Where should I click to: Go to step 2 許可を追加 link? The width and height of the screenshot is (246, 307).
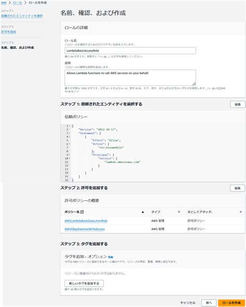tap(9, 32)
